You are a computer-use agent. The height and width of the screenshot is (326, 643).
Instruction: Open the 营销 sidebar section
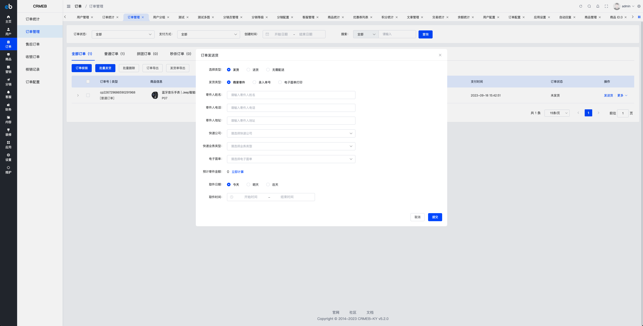[8, 69]
